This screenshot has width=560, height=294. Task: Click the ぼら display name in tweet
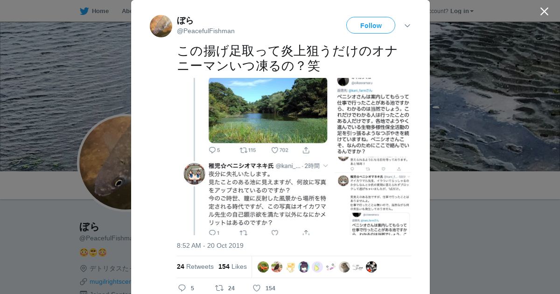click(x=185, y=21)
